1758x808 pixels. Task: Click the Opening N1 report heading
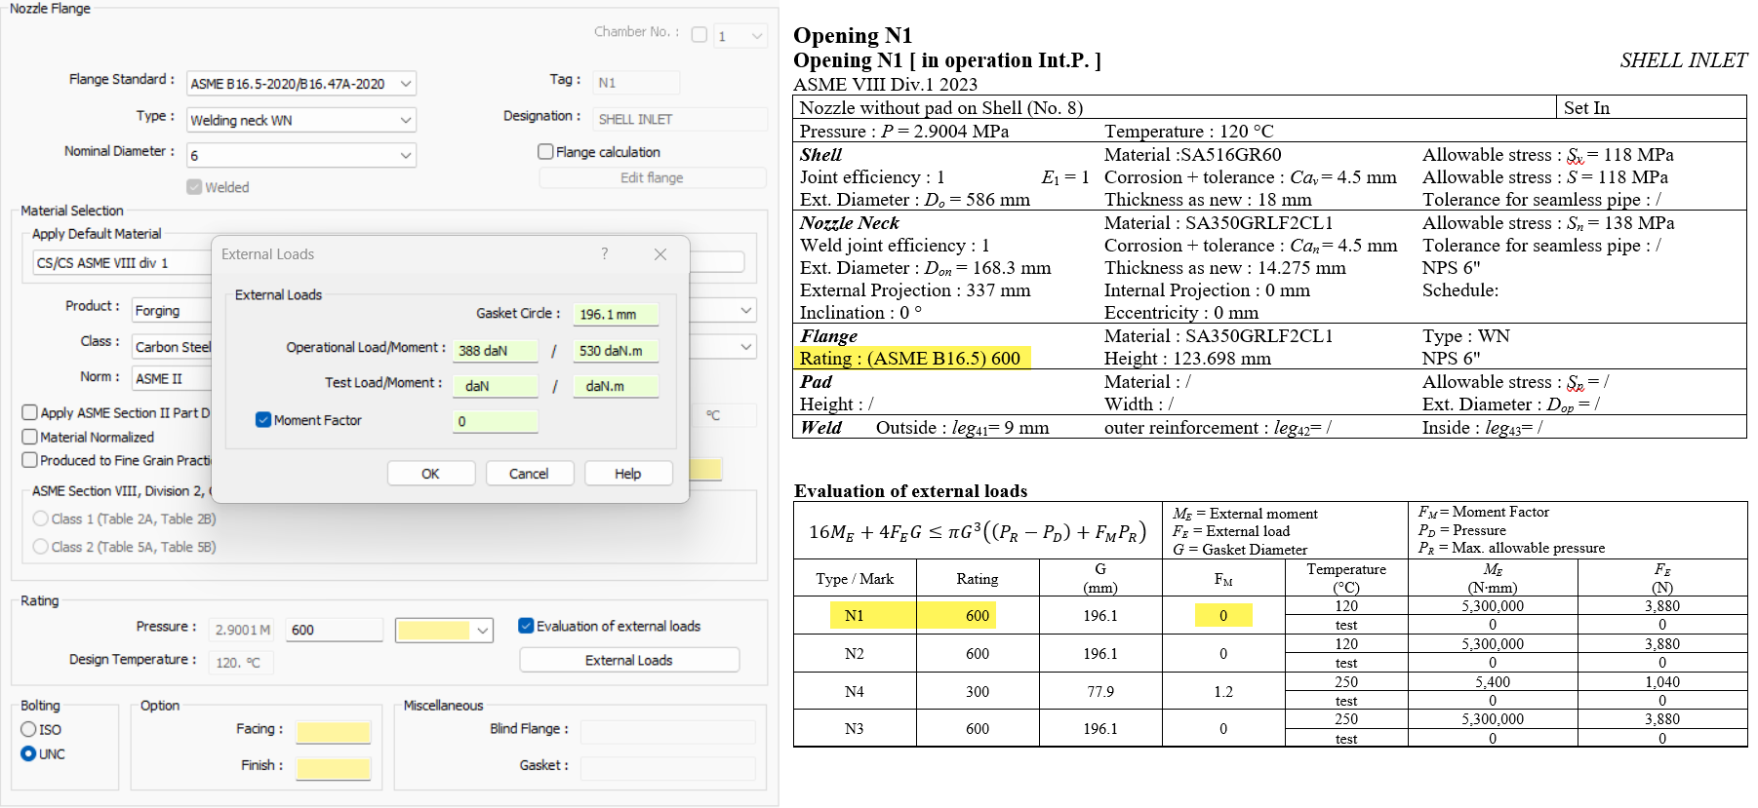(853, 35)
